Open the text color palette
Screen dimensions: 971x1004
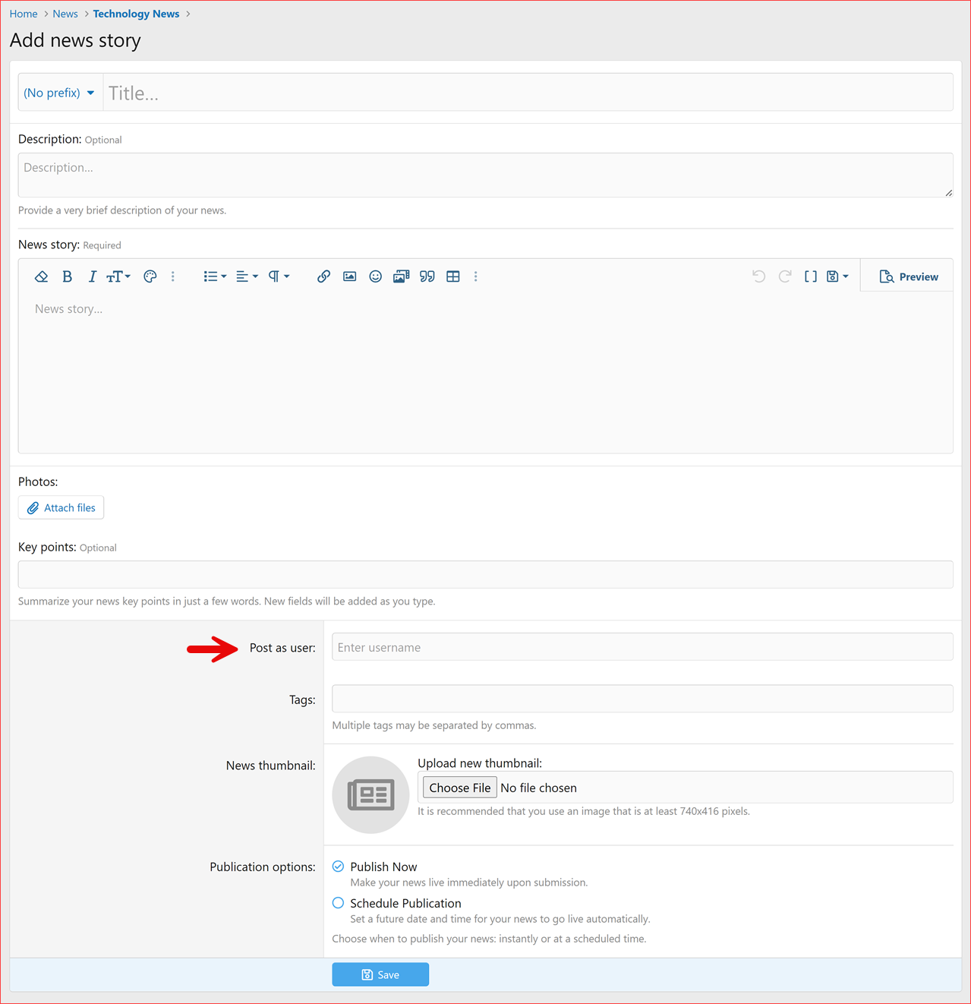(x=150, y=276)
